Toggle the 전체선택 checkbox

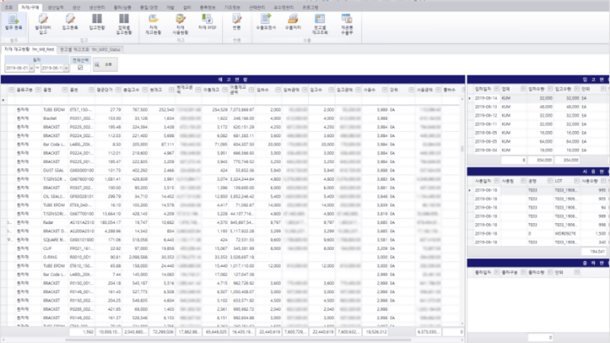[x=80, y=68]
